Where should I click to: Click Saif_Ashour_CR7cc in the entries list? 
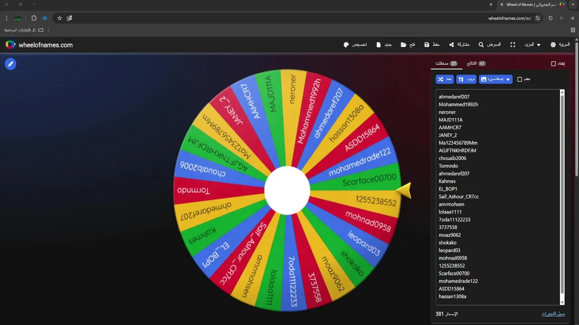click(459, 196)
